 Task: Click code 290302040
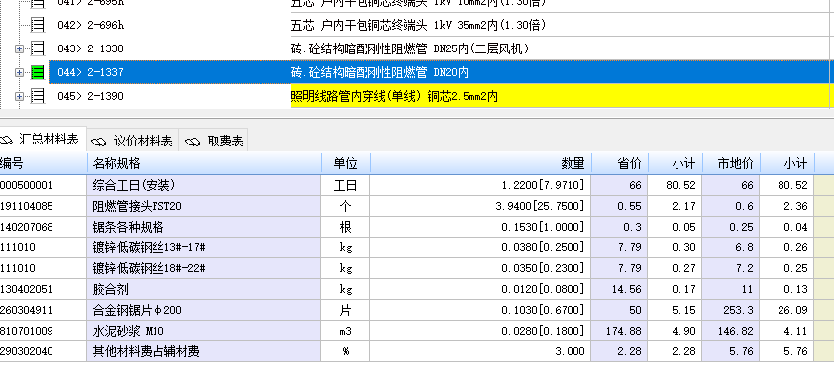tap(27, 351)
